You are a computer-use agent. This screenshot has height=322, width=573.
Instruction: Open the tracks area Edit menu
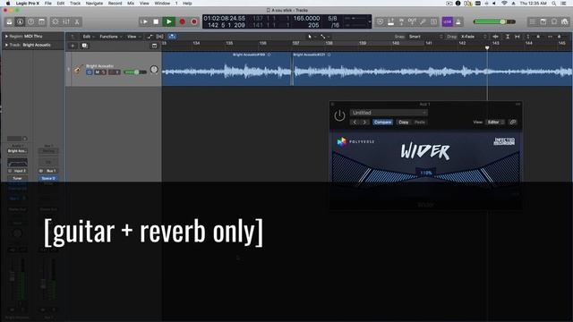(x=88, y=37)
